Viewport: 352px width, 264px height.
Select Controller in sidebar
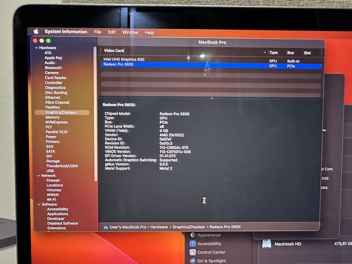[x=54, y=83]
